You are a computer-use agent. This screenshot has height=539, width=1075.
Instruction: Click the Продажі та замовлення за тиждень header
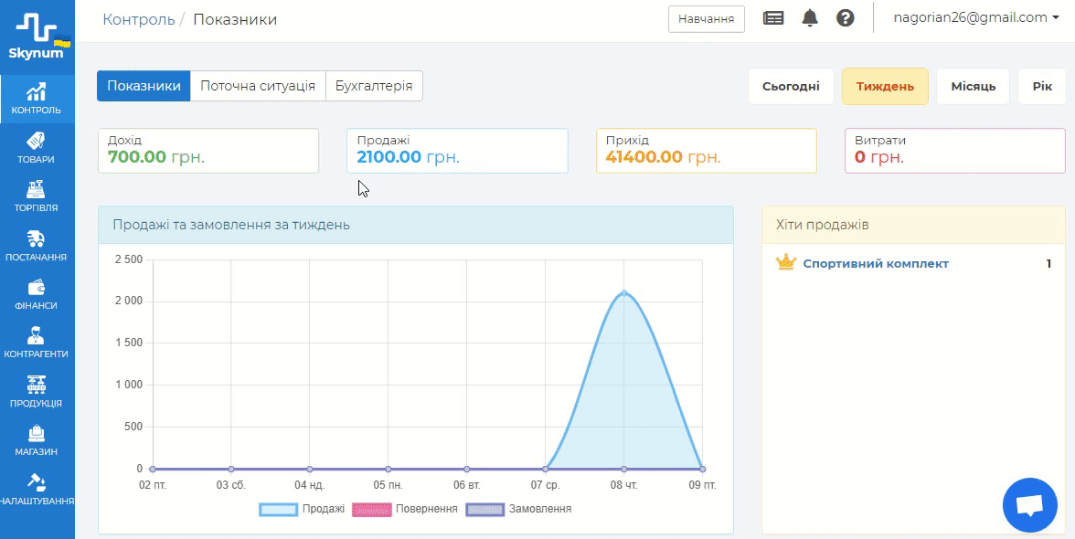point(415,225)
